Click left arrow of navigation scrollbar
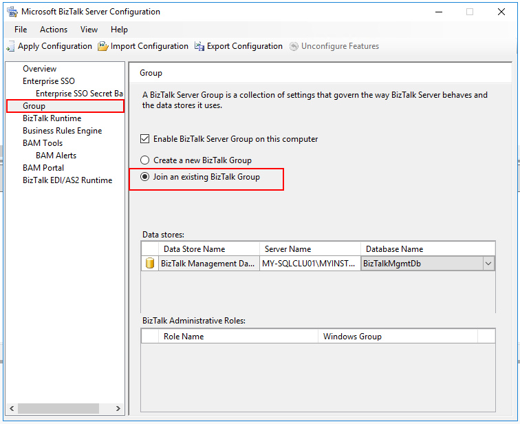Viewport: 520px width, 424px height. point(12,408)
